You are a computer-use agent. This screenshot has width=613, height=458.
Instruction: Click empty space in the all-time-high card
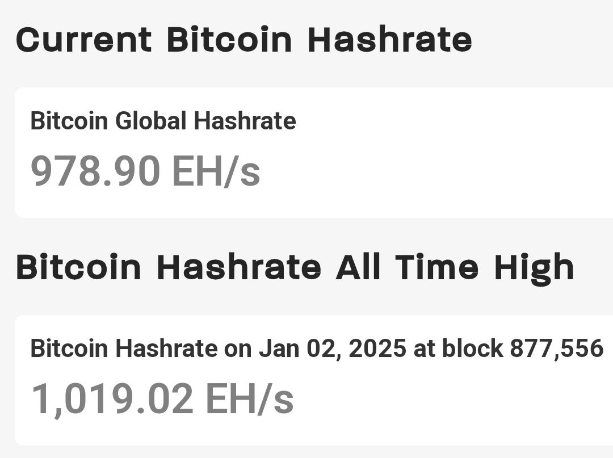[450, 402]
